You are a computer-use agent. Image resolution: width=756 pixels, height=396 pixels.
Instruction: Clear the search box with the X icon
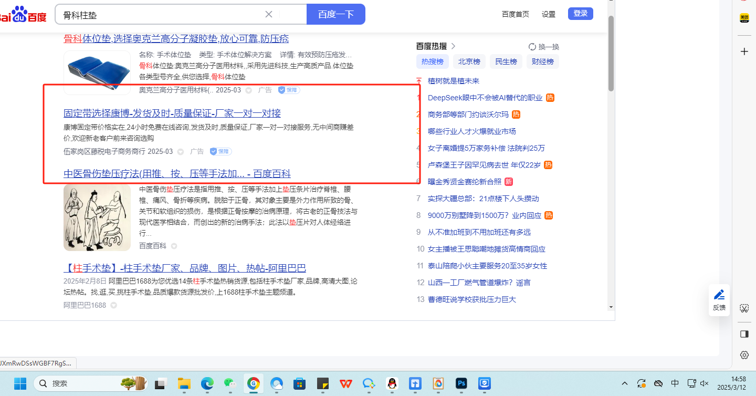coord(269,14)
